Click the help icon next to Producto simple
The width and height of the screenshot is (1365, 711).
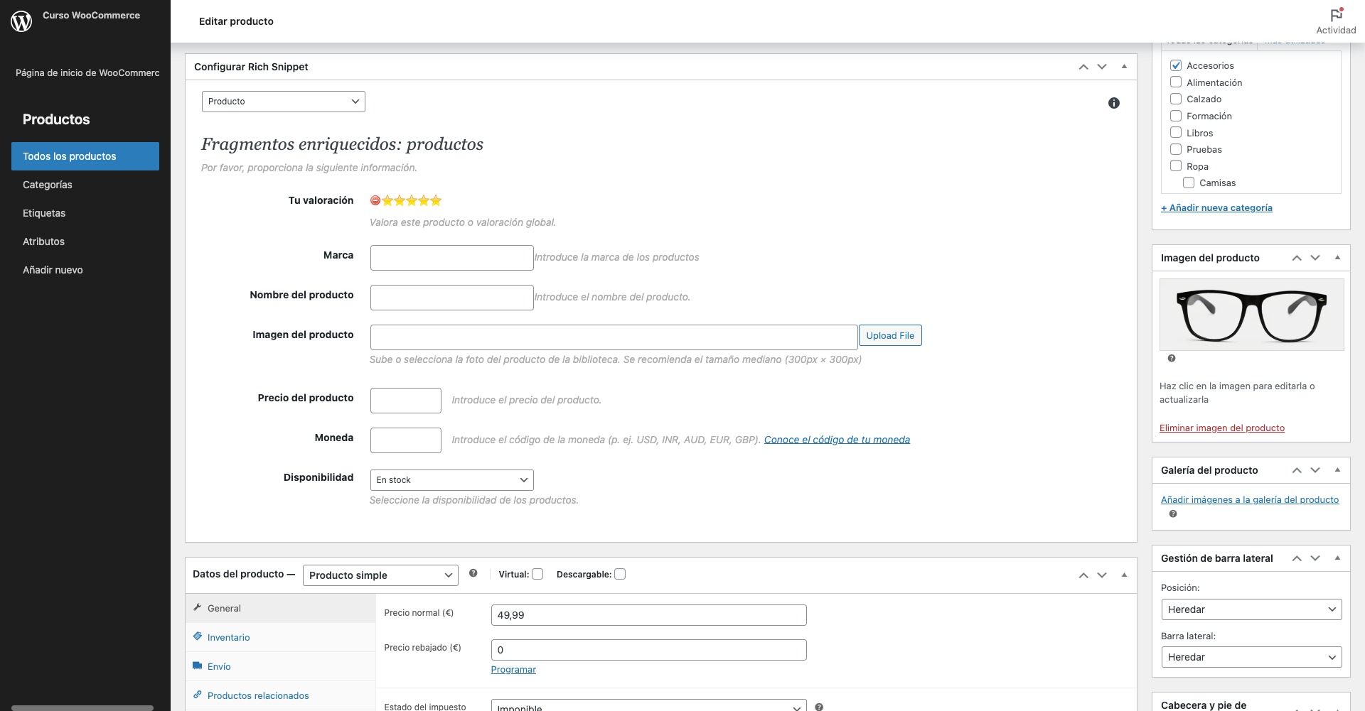[473, 573]
